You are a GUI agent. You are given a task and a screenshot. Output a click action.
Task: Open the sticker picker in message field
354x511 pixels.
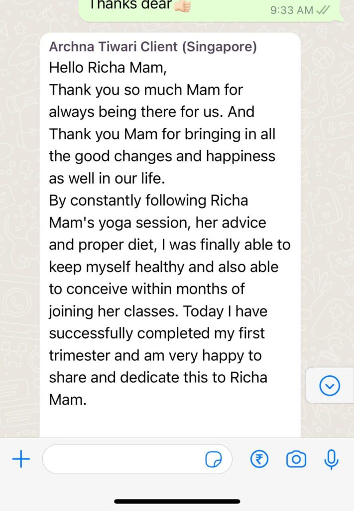[x=214, y=460]
